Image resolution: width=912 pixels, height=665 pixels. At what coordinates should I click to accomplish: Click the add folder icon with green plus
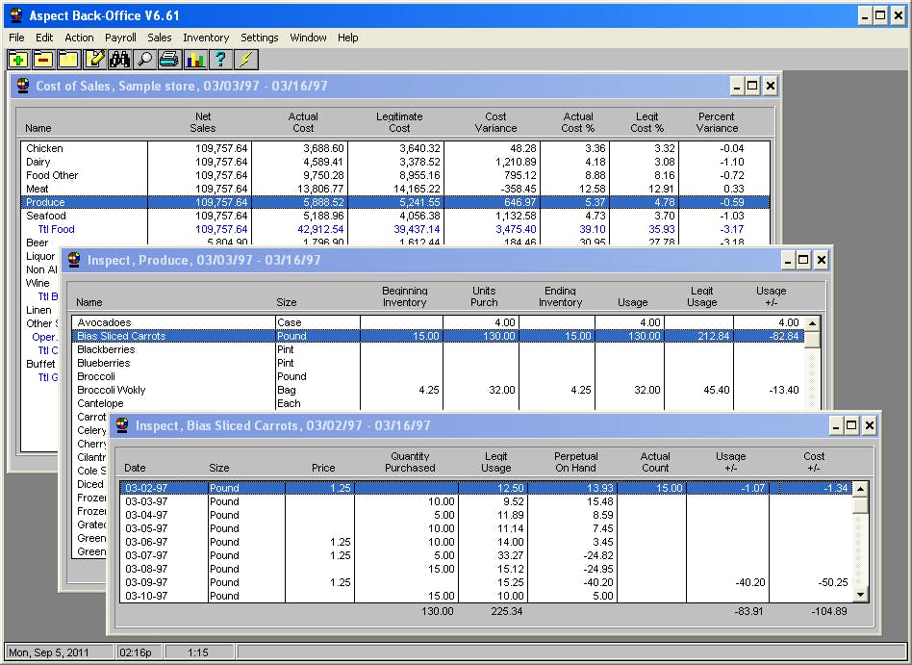(17, 60)
